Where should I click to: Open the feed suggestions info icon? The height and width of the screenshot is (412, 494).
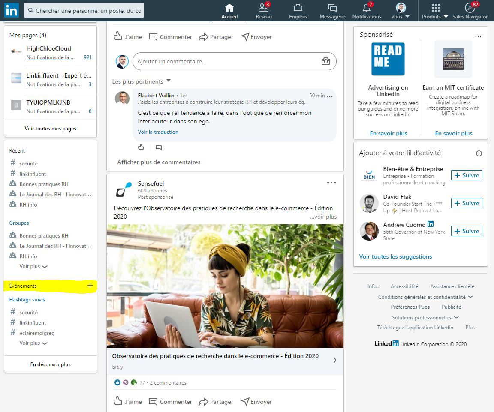point(479,153)
